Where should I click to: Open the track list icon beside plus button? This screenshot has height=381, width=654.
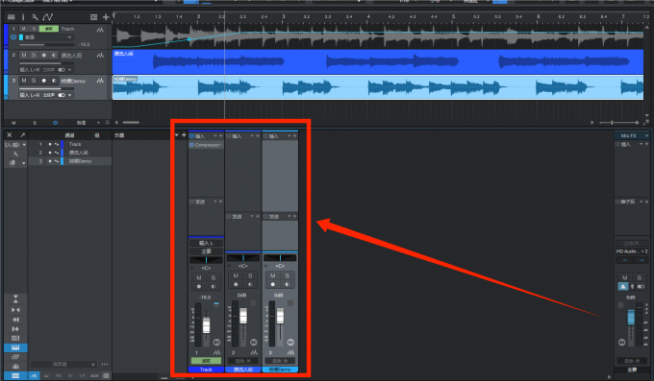(94, 17)
